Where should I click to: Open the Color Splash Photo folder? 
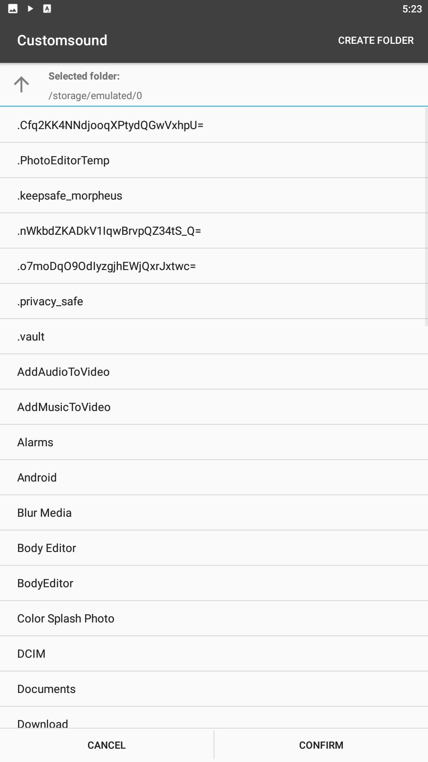pyautogui.click(x=214, y=619)
